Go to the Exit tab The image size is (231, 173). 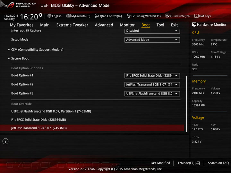tap(174, 25)
